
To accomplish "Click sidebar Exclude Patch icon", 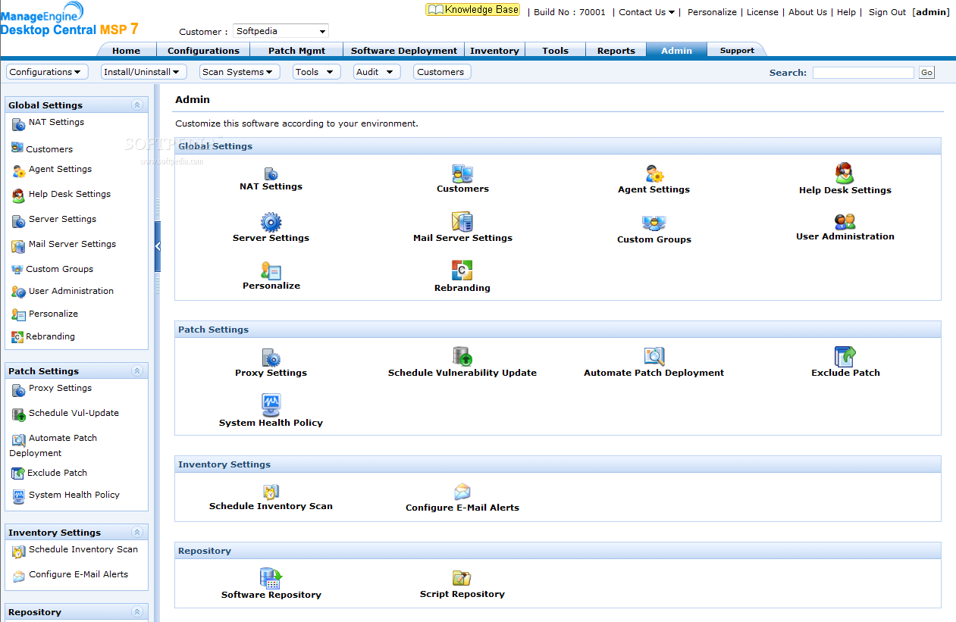I will coord(18,474).
